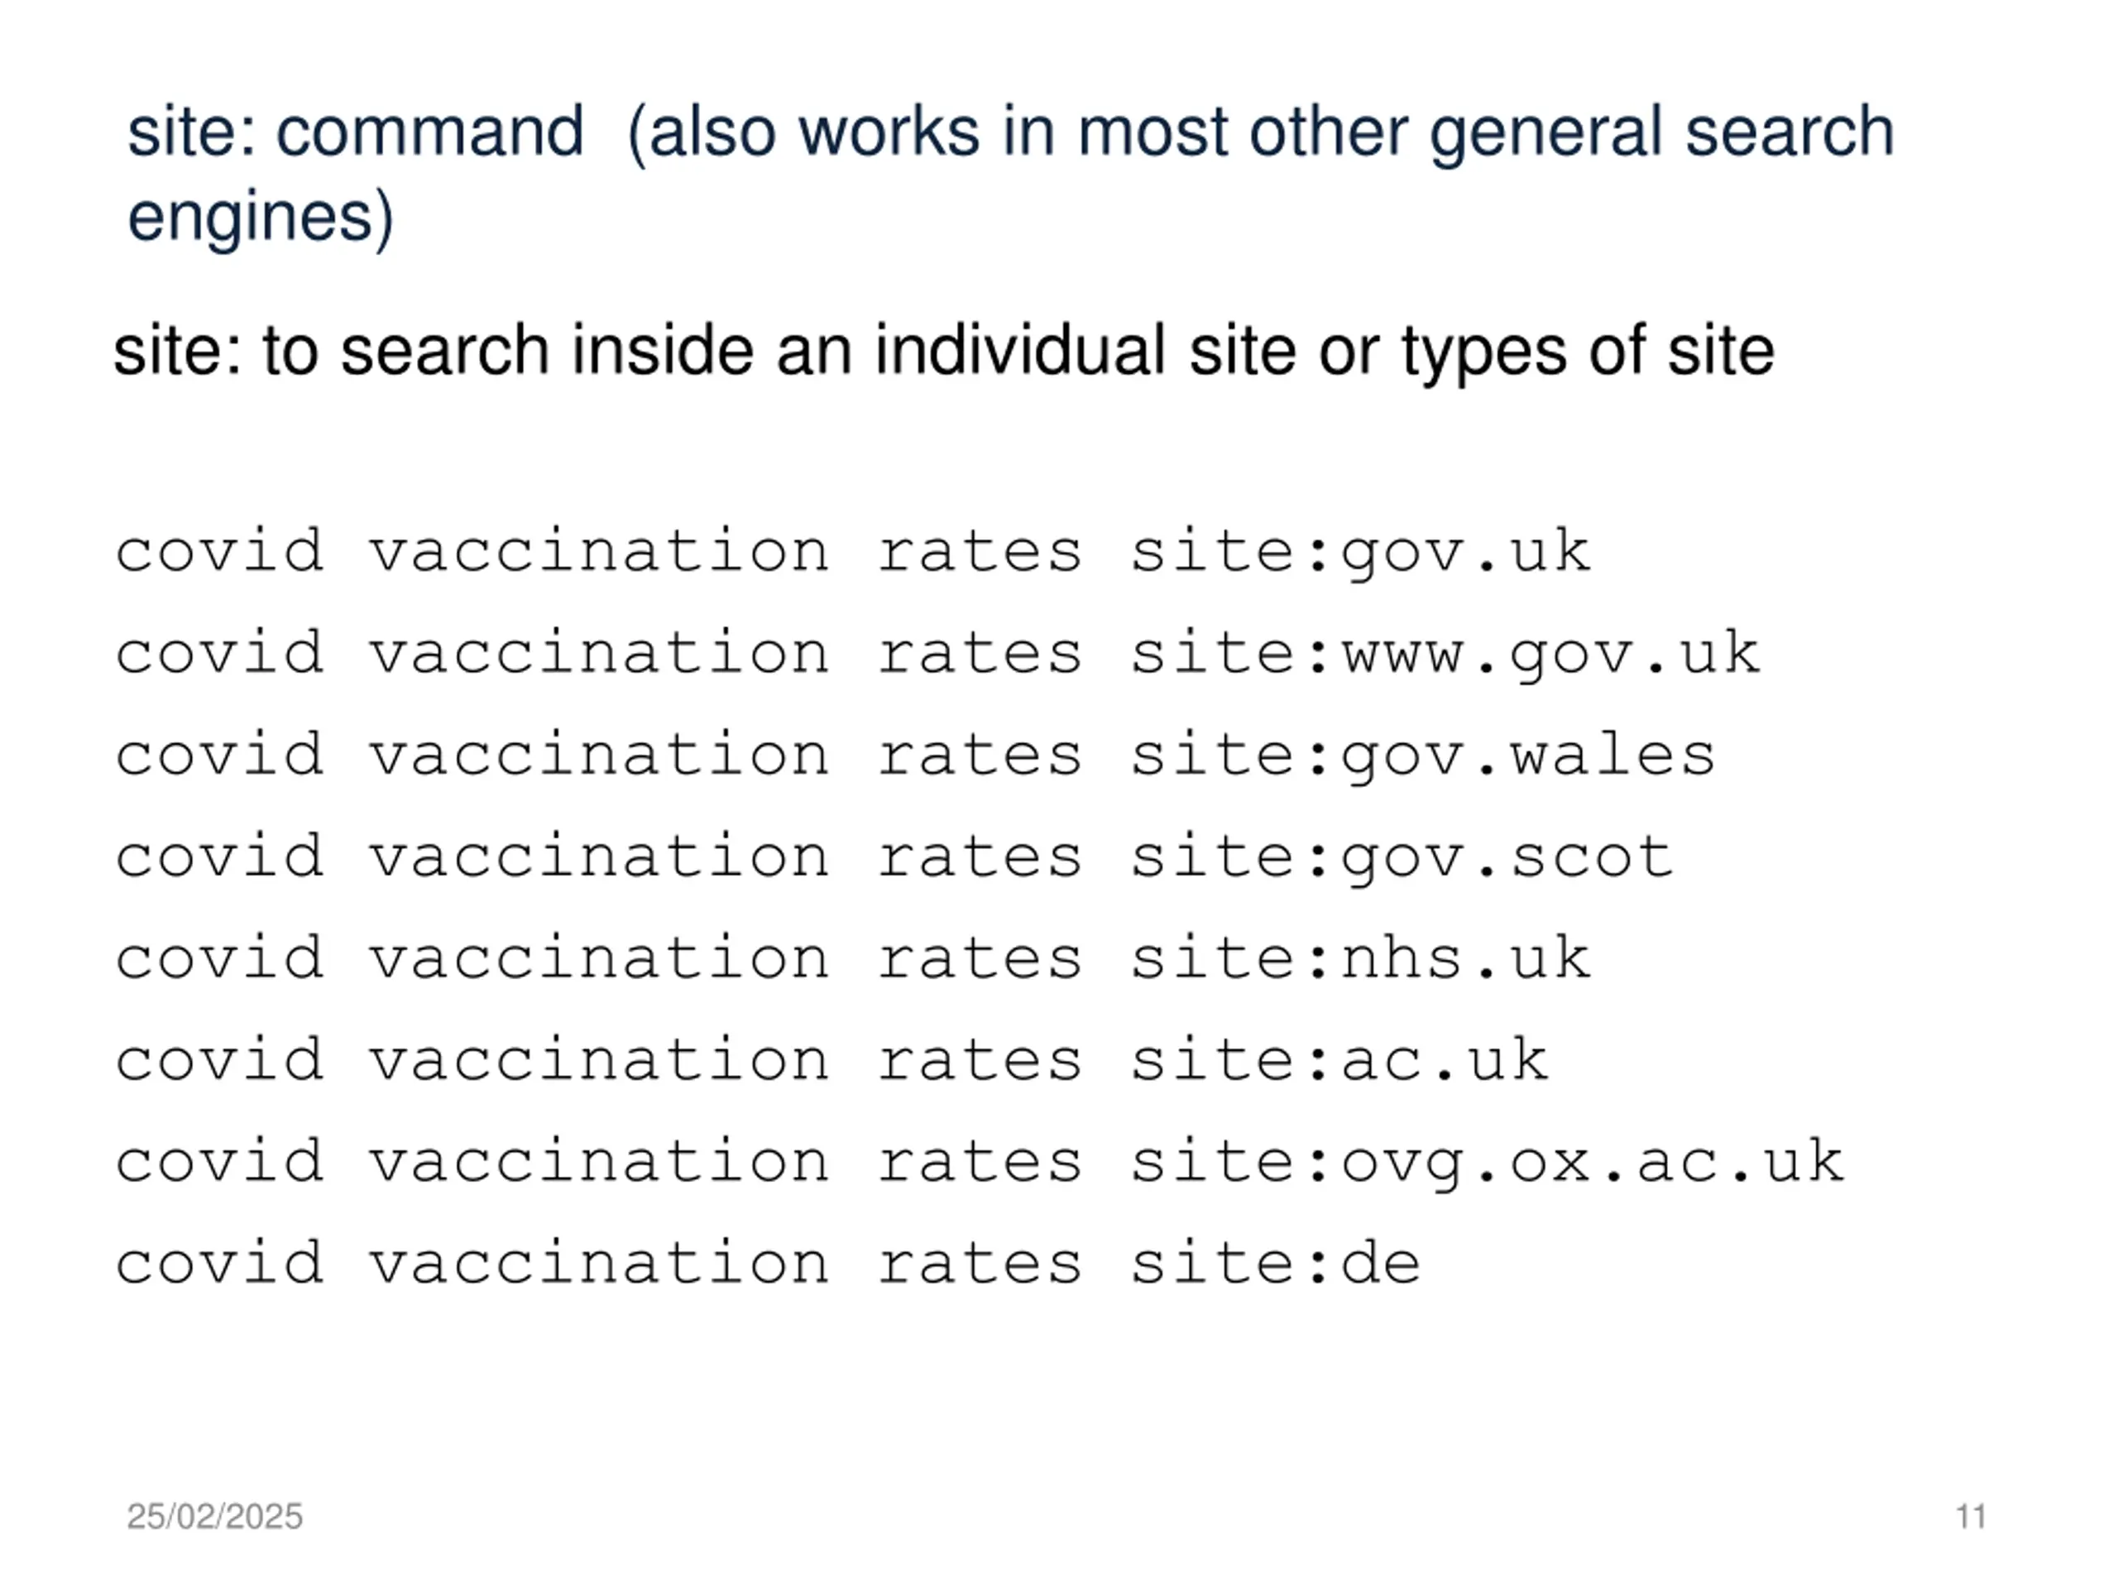Screen dimensions: 2118x1589
Task: Click the line ending site:gov.uk
Action: 852,553
